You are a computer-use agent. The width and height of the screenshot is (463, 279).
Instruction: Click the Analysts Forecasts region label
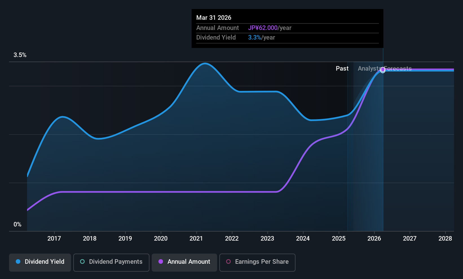pos(385,69)
